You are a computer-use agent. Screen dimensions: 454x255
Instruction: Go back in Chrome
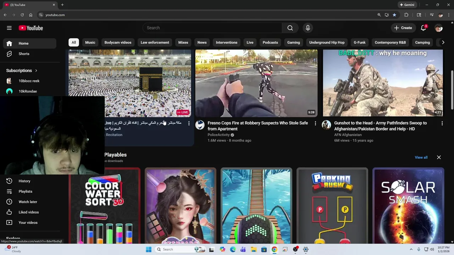point(5,15)
